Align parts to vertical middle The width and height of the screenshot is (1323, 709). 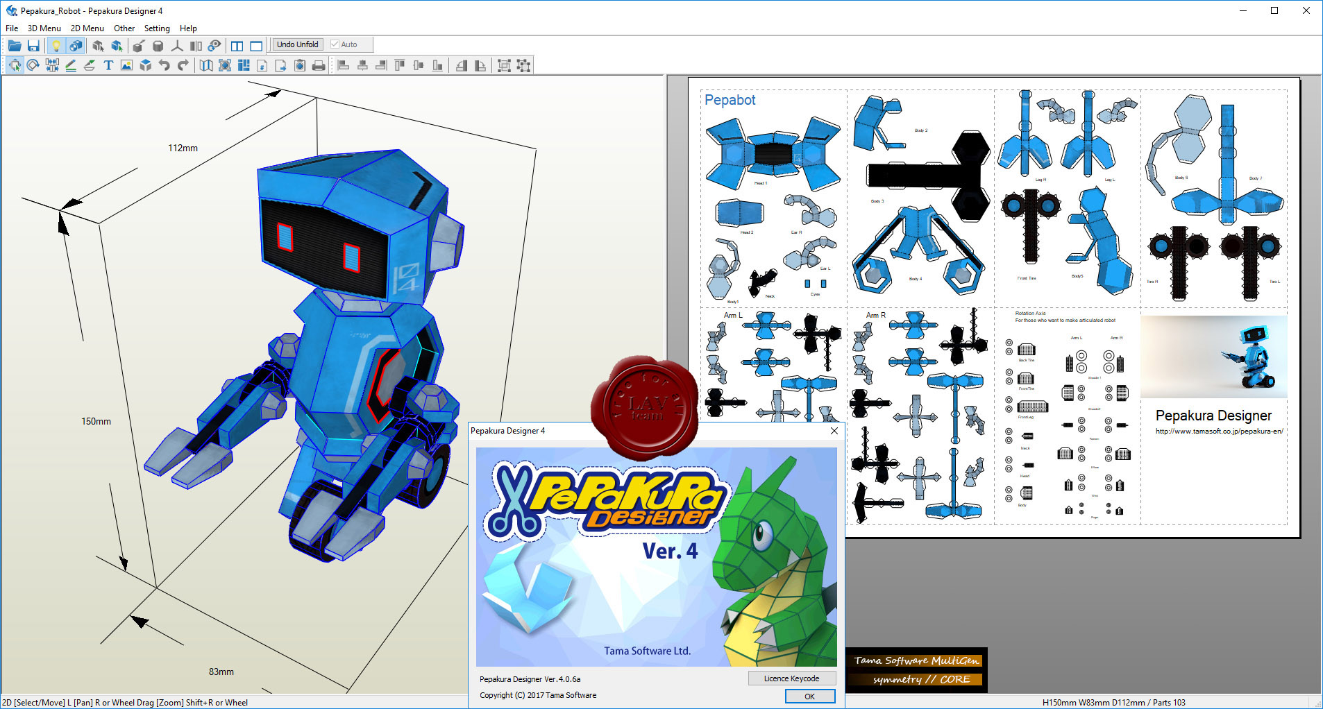(x=419, y=65)
